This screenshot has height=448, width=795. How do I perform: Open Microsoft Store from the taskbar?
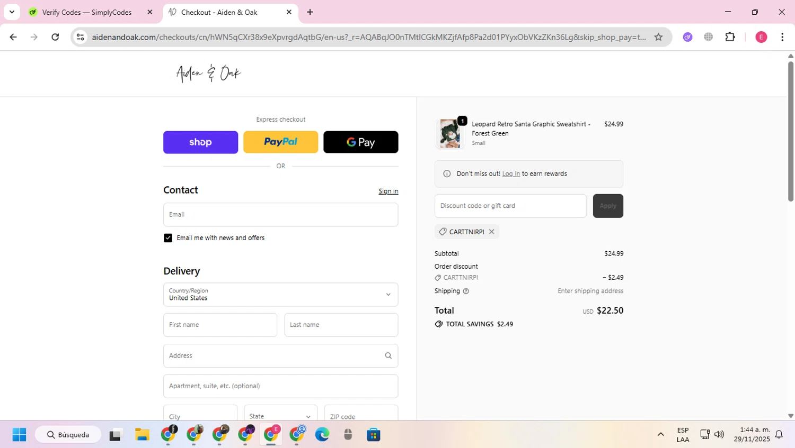pos(374,435)
